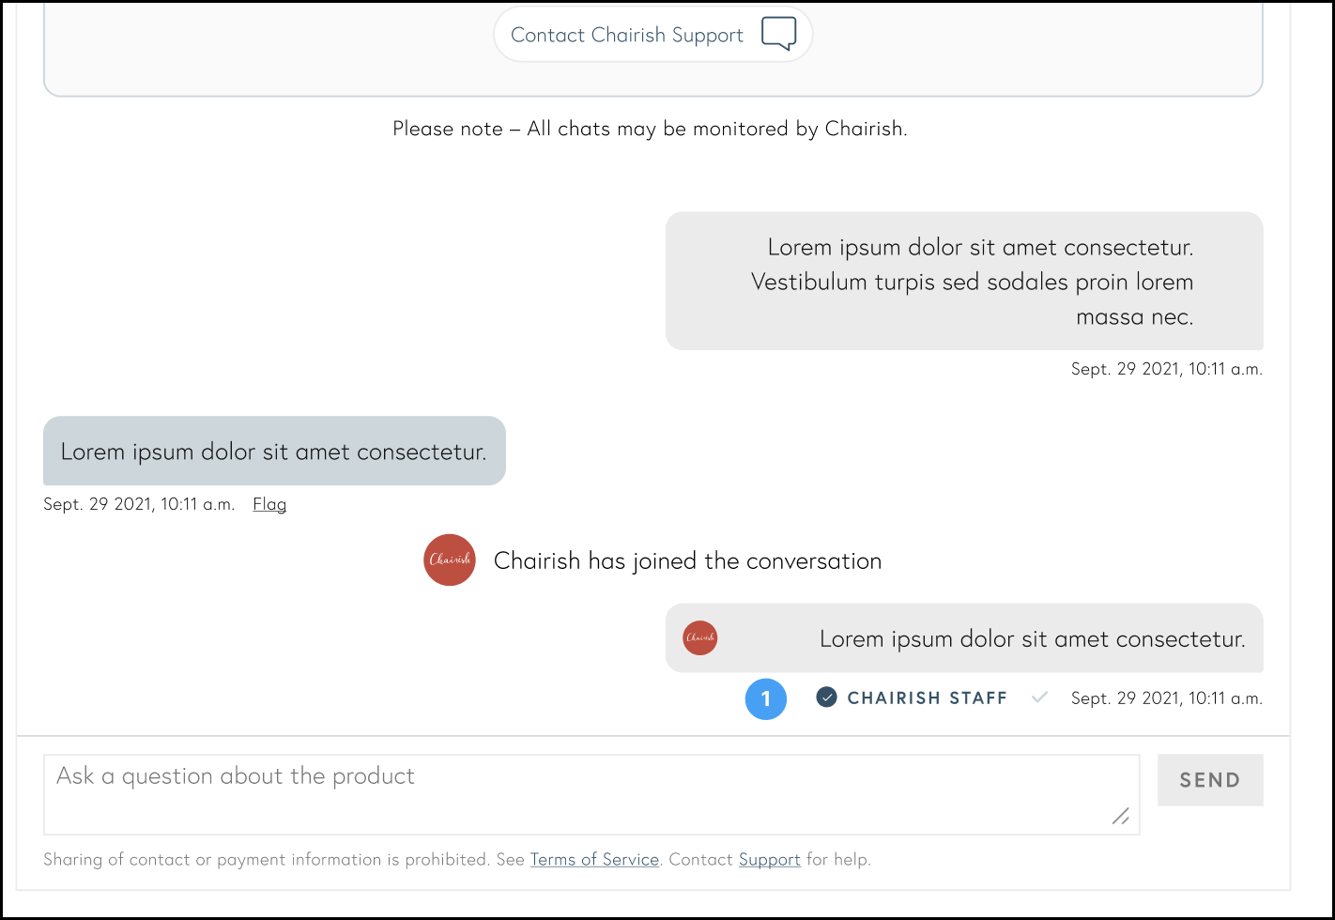The image size is (1335, 920).
Task: Click the Chairish avatar inside staff message bubble
Action: (x=699, y=638)
